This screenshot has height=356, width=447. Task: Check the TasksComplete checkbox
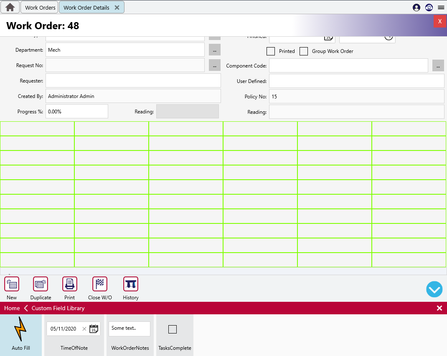click(173, 329)
